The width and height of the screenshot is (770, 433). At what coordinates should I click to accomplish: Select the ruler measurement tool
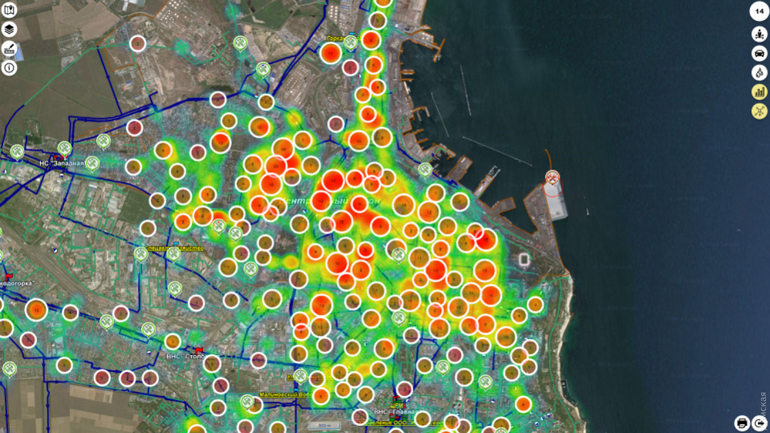[9, 49]
